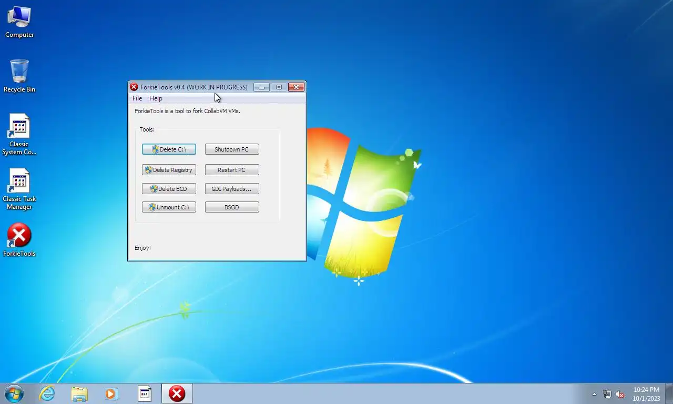Click the Delete Registry button
673x404 pixels.
(x=169, y=170)
